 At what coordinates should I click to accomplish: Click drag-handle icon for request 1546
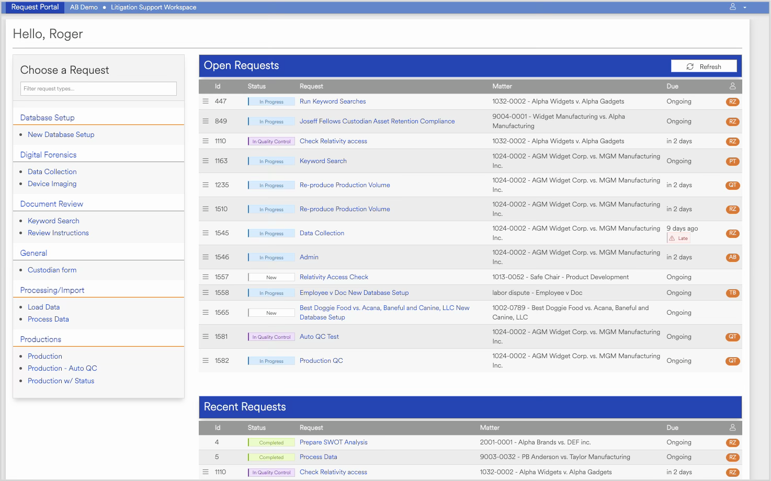coord(206,257)
